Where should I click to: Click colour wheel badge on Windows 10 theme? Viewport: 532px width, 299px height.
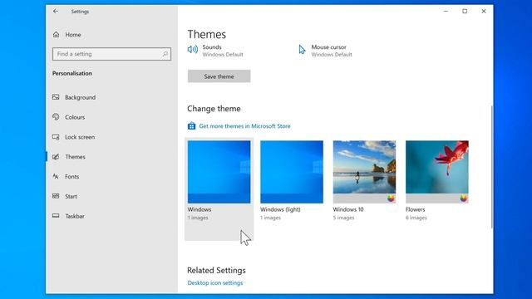[391, 199]
